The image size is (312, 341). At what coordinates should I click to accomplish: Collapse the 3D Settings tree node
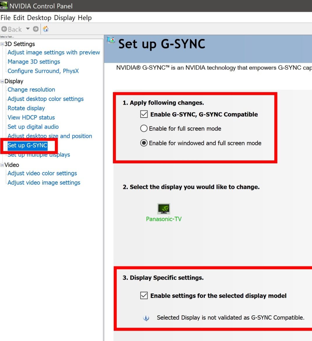pos(2,44)
